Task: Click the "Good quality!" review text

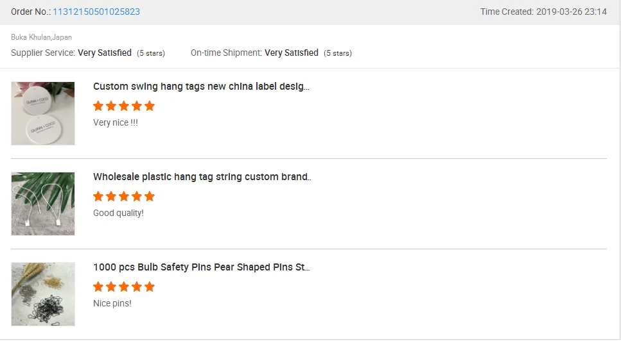Action: (x=118, y=213)
